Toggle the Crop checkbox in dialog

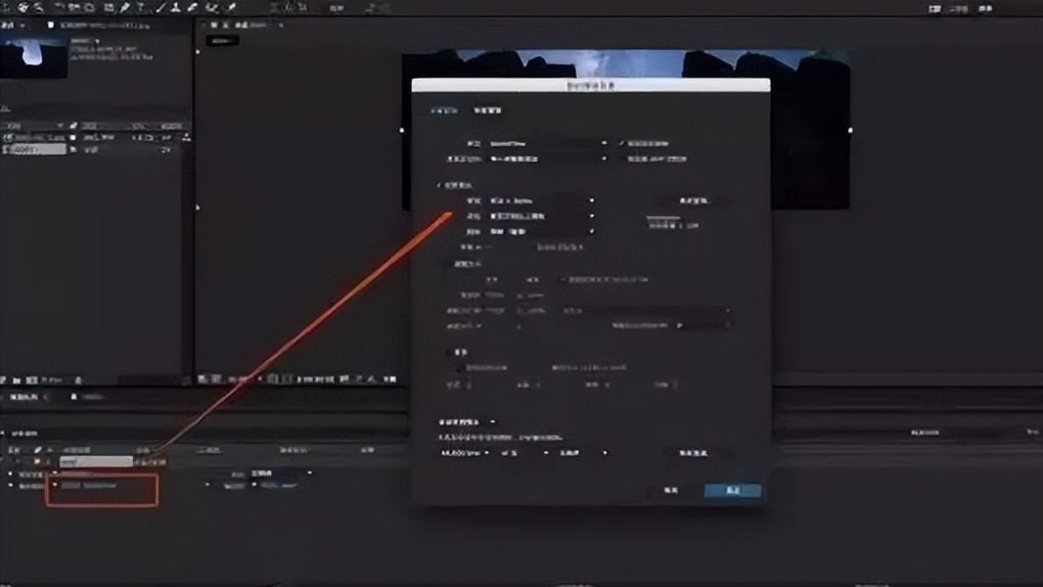click(x=449, y=352)
